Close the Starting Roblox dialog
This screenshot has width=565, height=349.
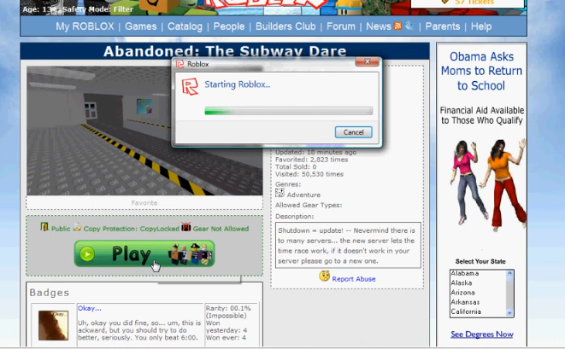(368, 62)
